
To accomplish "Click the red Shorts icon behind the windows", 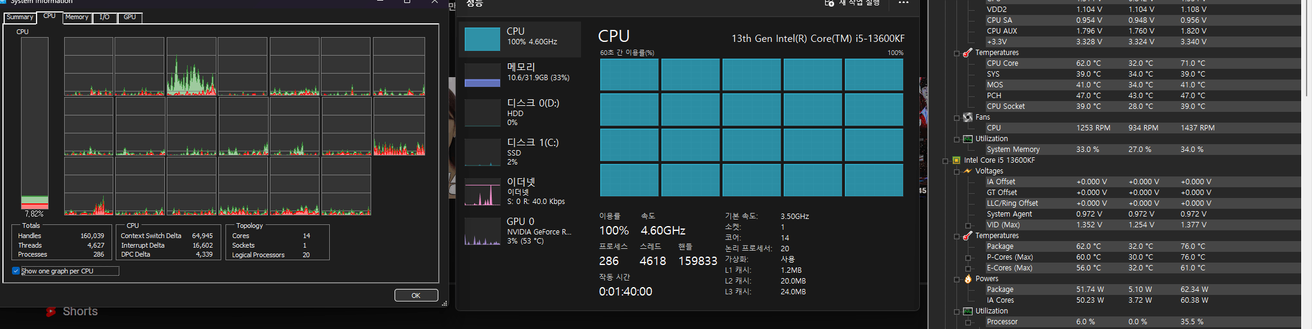I will pyautogui.click(x=51, y=311).
